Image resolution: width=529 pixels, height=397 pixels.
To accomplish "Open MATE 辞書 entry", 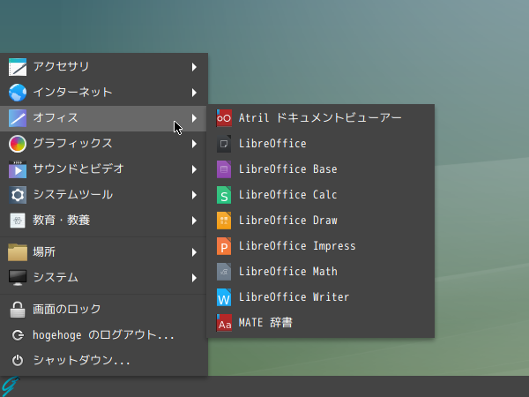I will [x=321, y=323].
